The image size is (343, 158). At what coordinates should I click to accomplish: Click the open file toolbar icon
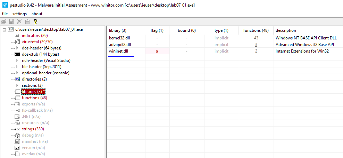click(4, 21)
